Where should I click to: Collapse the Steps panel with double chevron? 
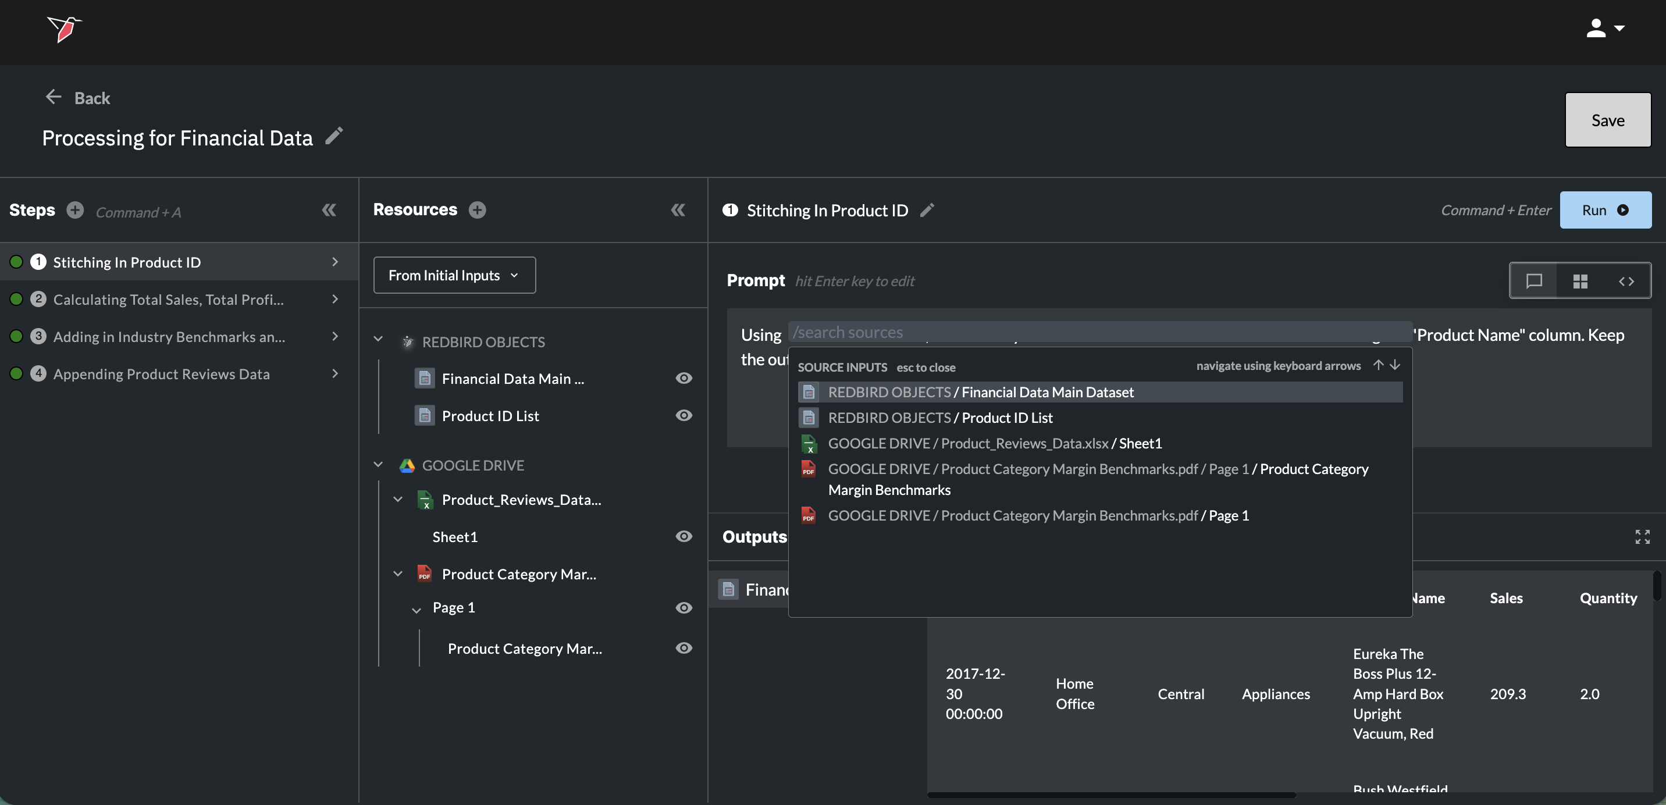pos(329,210)
